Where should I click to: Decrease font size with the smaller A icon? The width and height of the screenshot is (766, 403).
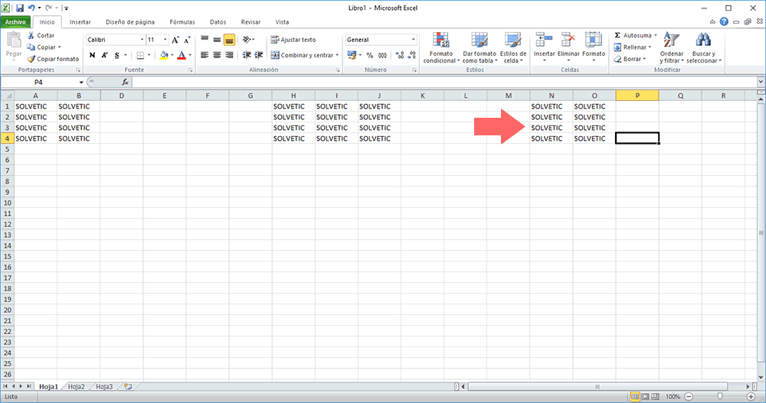click(187, 40)
